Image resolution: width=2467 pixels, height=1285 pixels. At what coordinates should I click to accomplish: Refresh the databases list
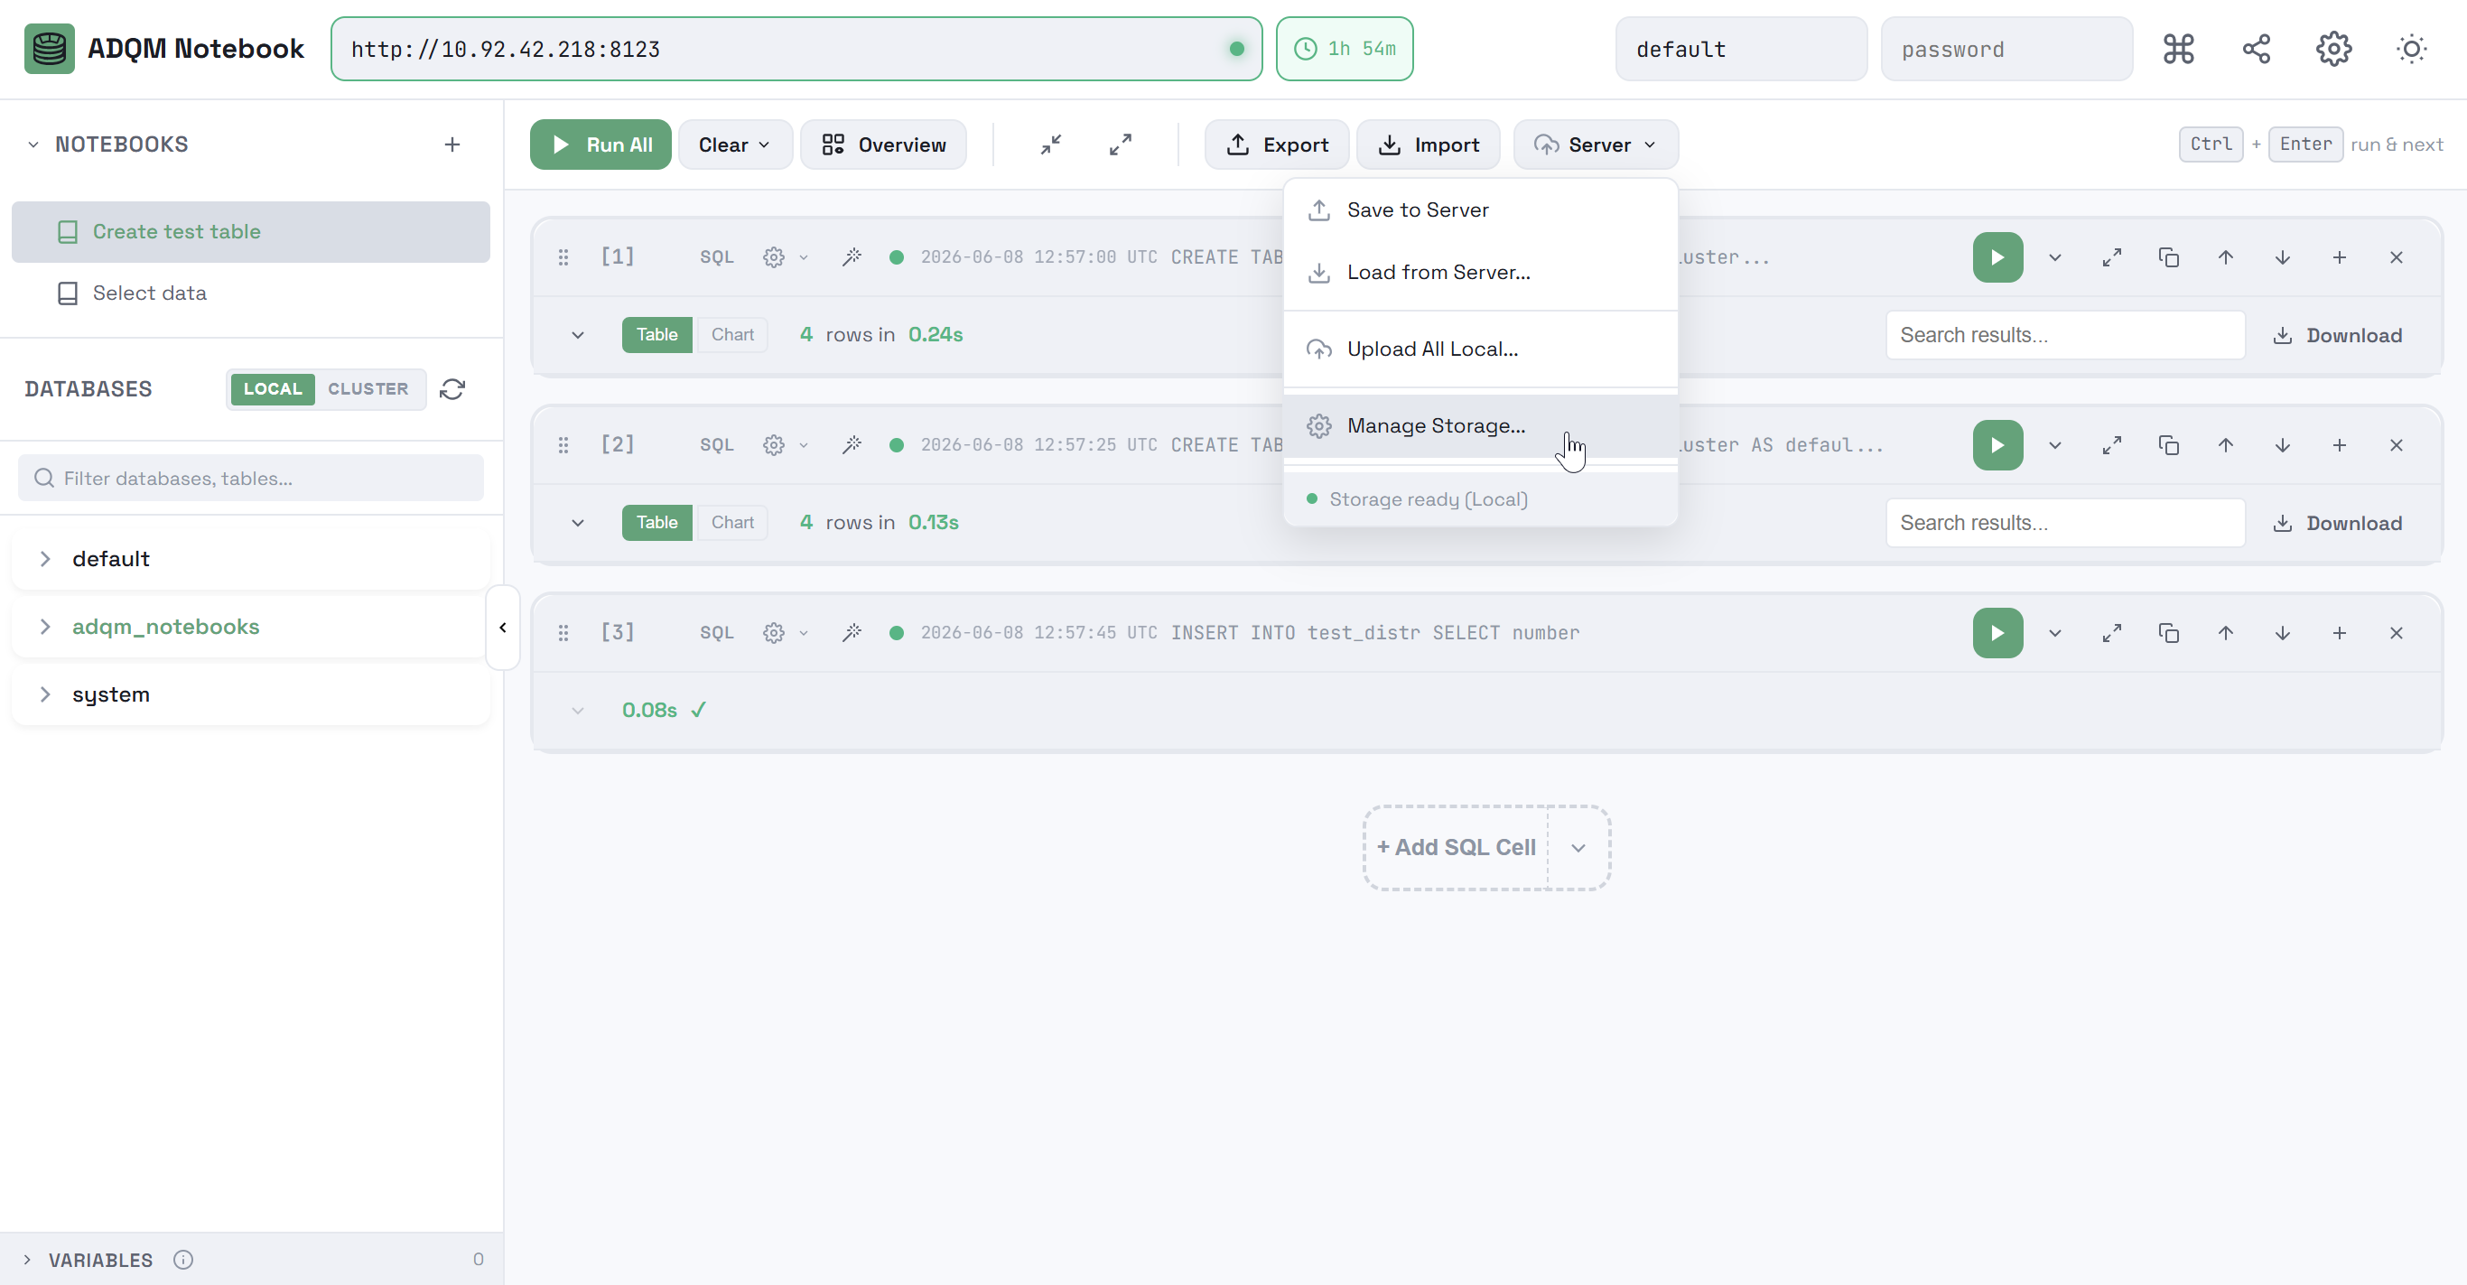[x=452, y=389]
